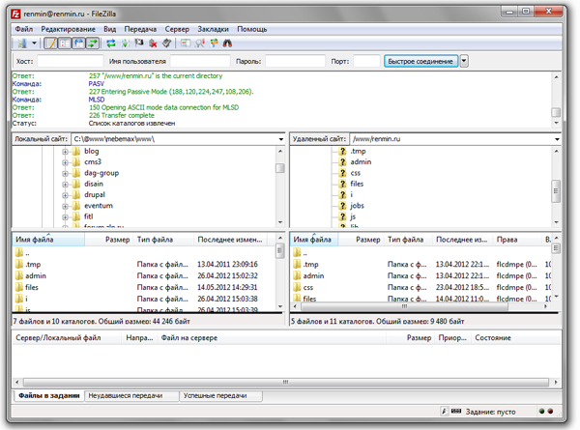The image size is (580, 430).
Task: Open the Удаленный сайт path dropdown
Action: pos(557,139)
